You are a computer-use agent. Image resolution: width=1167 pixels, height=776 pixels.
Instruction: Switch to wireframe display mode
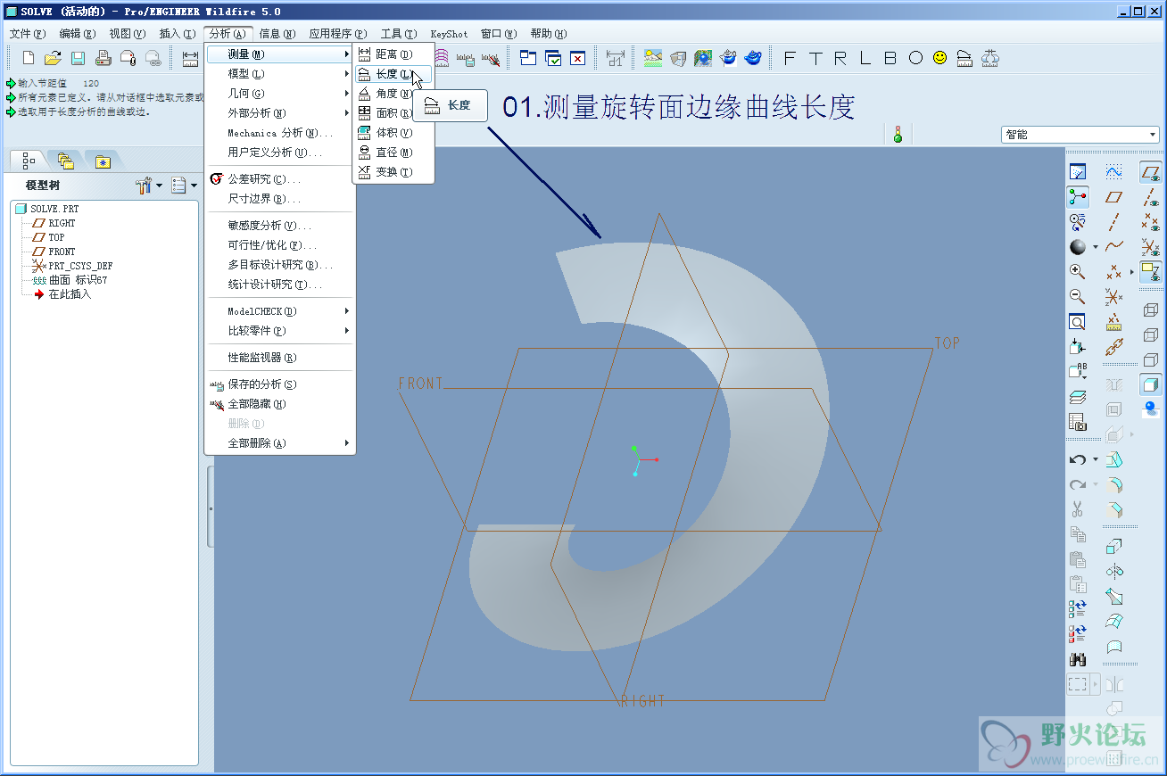(1151, 310)
